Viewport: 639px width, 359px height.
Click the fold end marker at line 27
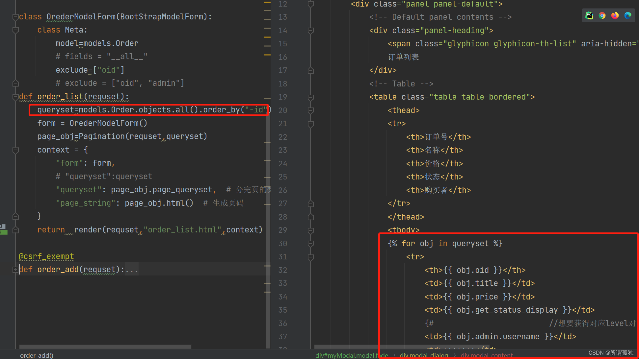point(310,204)
